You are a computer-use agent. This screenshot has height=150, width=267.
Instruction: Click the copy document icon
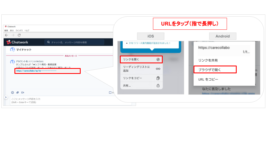158,78
